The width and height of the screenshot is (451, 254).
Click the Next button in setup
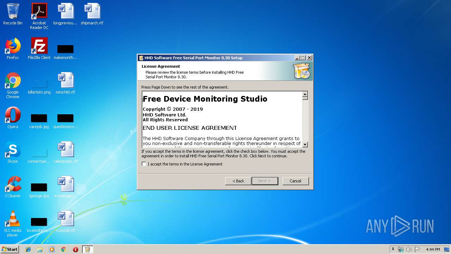[x=265, y=181]
